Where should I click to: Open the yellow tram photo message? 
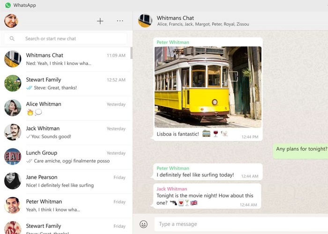pos(208,87)
